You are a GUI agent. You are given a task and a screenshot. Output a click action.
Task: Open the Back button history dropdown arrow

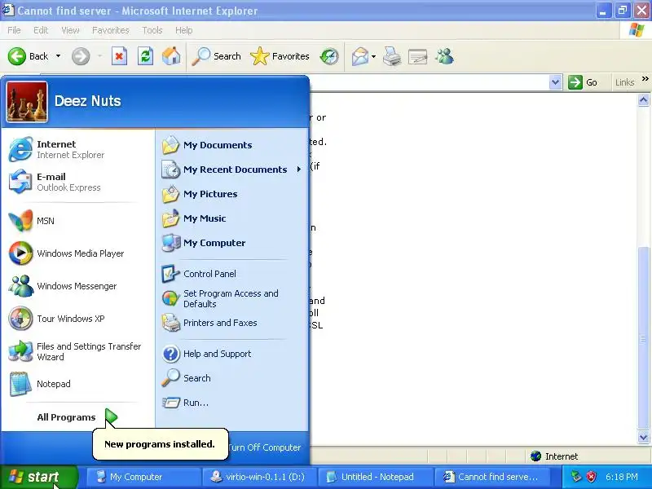pos(58,56)
